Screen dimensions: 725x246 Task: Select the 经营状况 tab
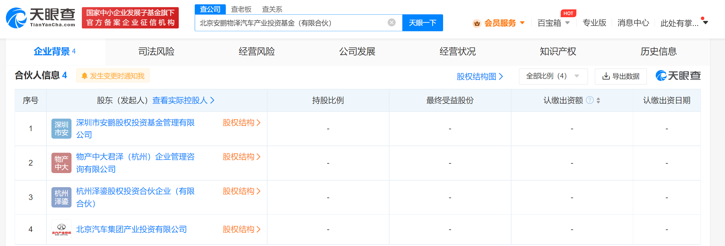coord(458,51)
